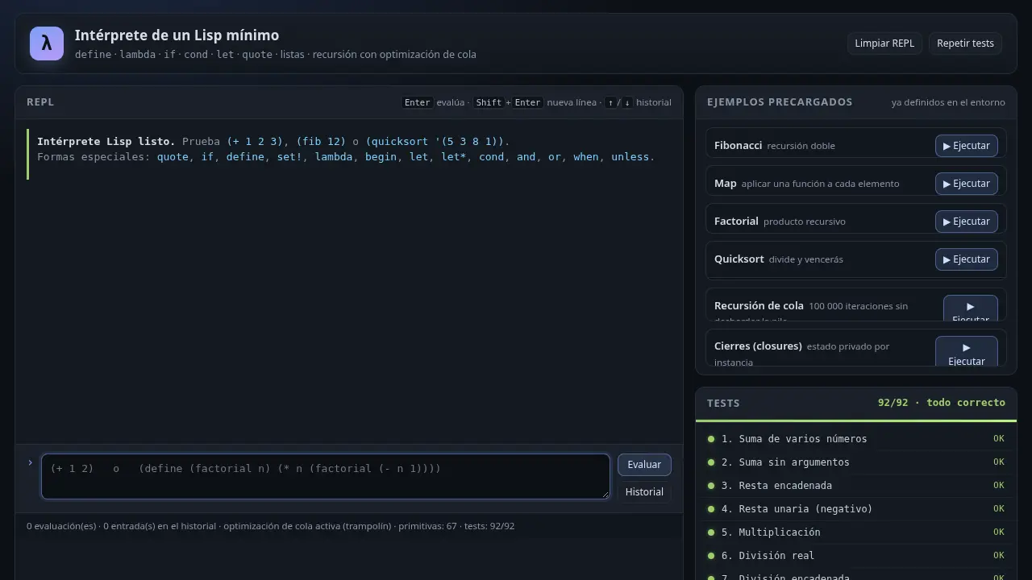Click the Repetir tests button

click(x=965, y=43)
